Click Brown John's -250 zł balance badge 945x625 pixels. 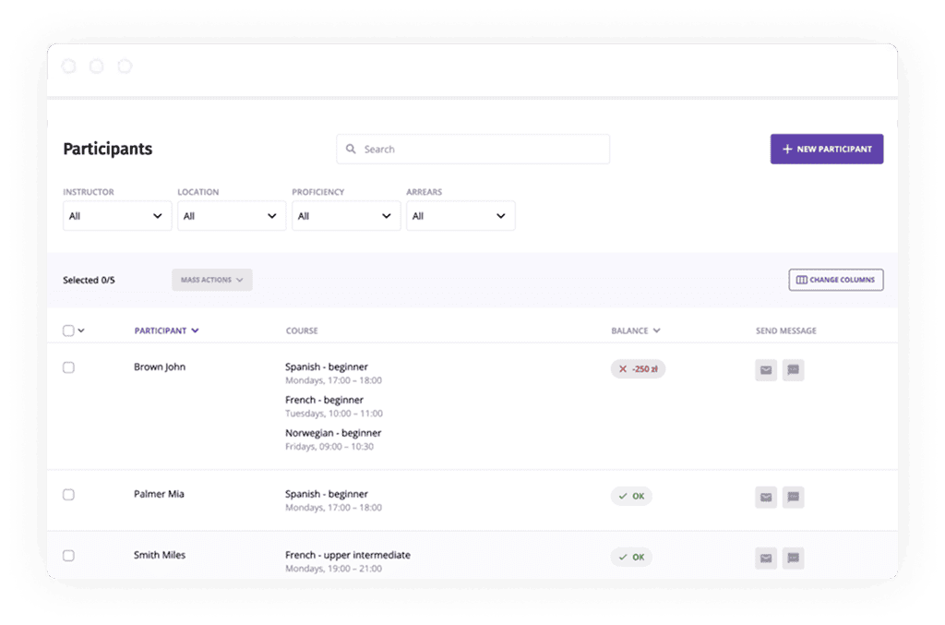[638, 369]
